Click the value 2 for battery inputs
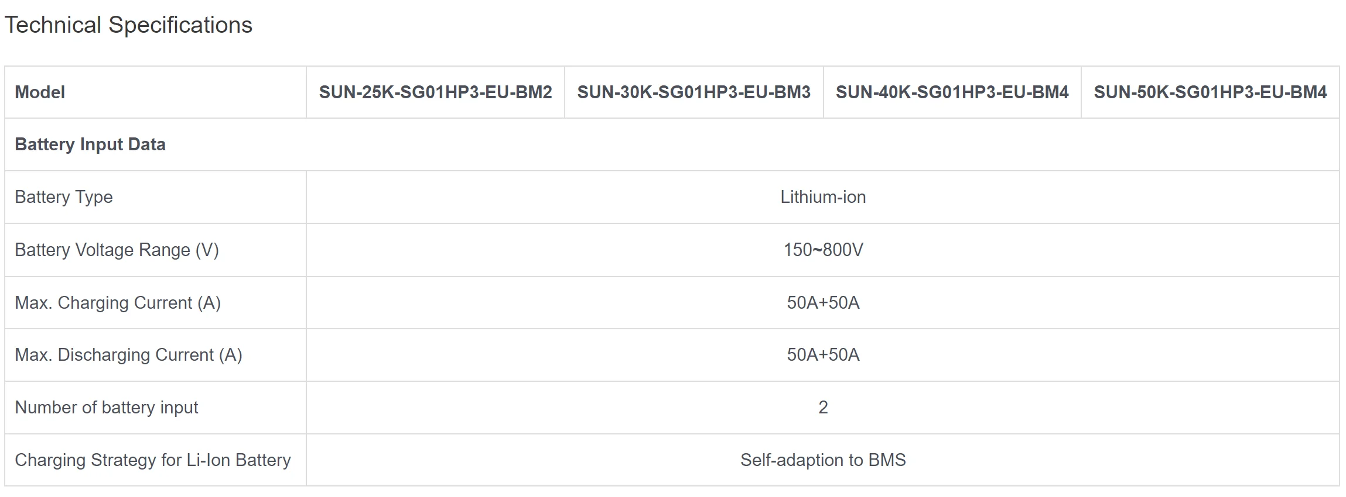 click(x=823, y=408)
